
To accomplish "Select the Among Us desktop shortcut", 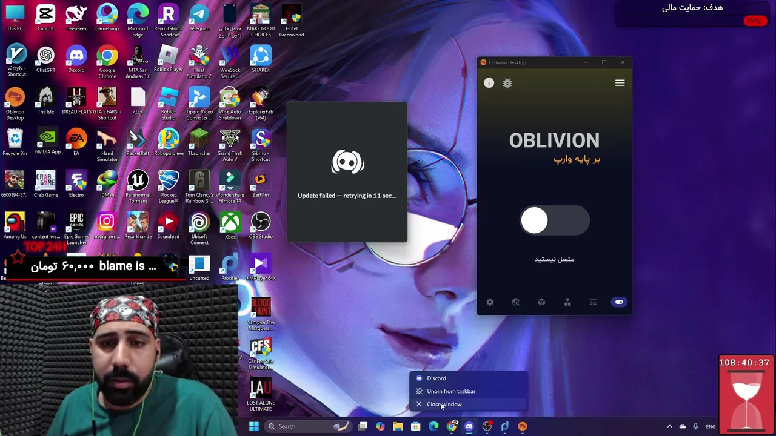I will (x=15, y=225).
